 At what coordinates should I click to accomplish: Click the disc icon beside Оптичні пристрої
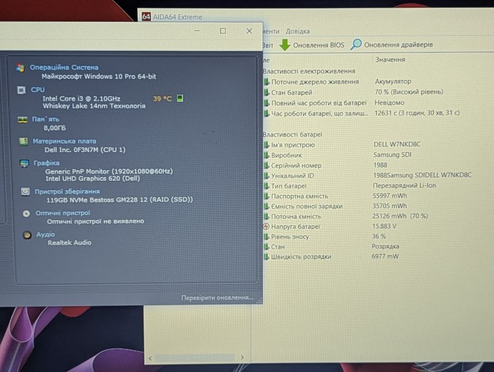tap(26, 214)
